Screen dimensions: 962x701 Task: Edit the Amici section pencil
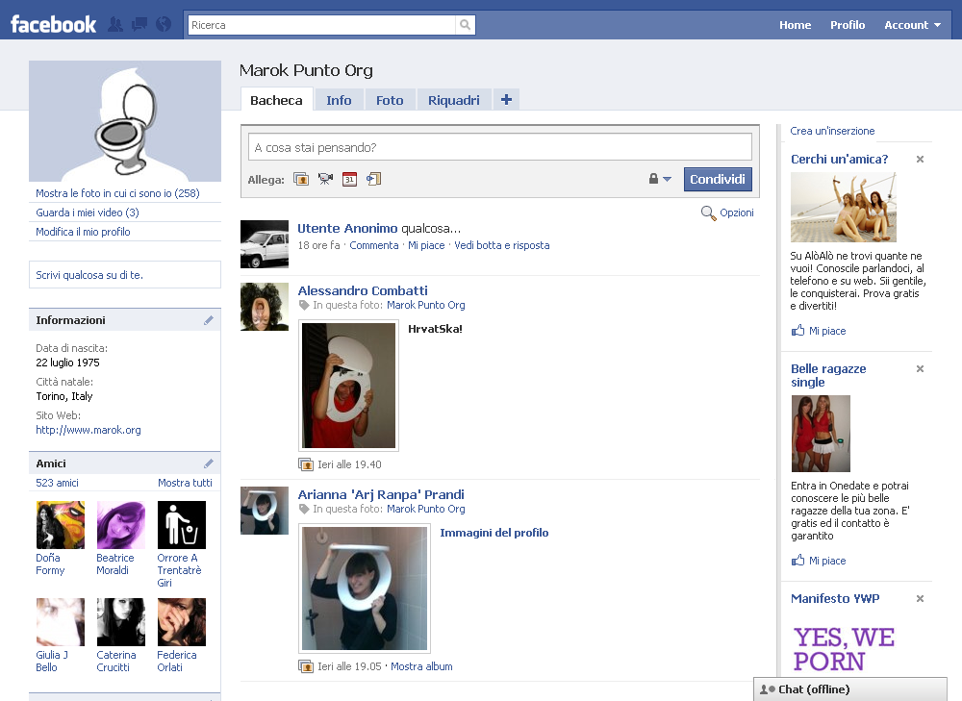pos(209,463)
